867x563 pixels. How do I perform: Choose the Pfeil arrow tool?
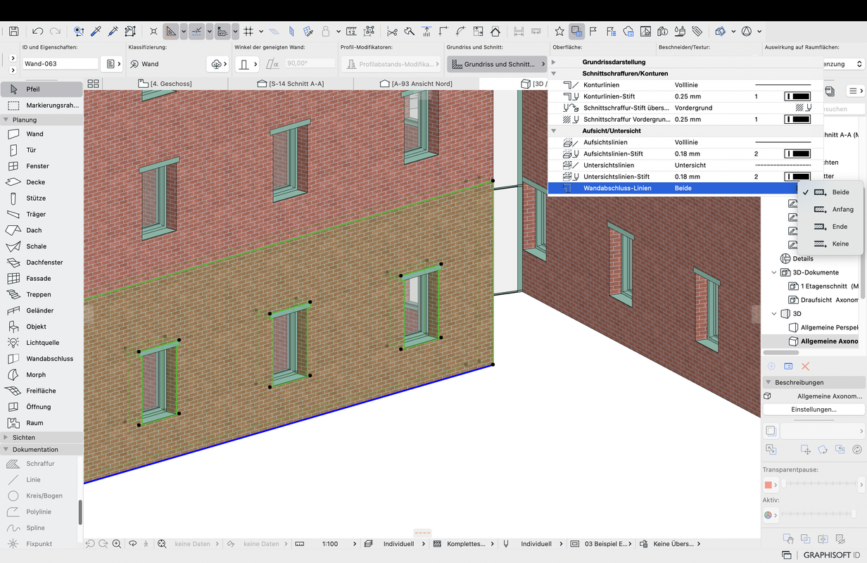point(41,89)
